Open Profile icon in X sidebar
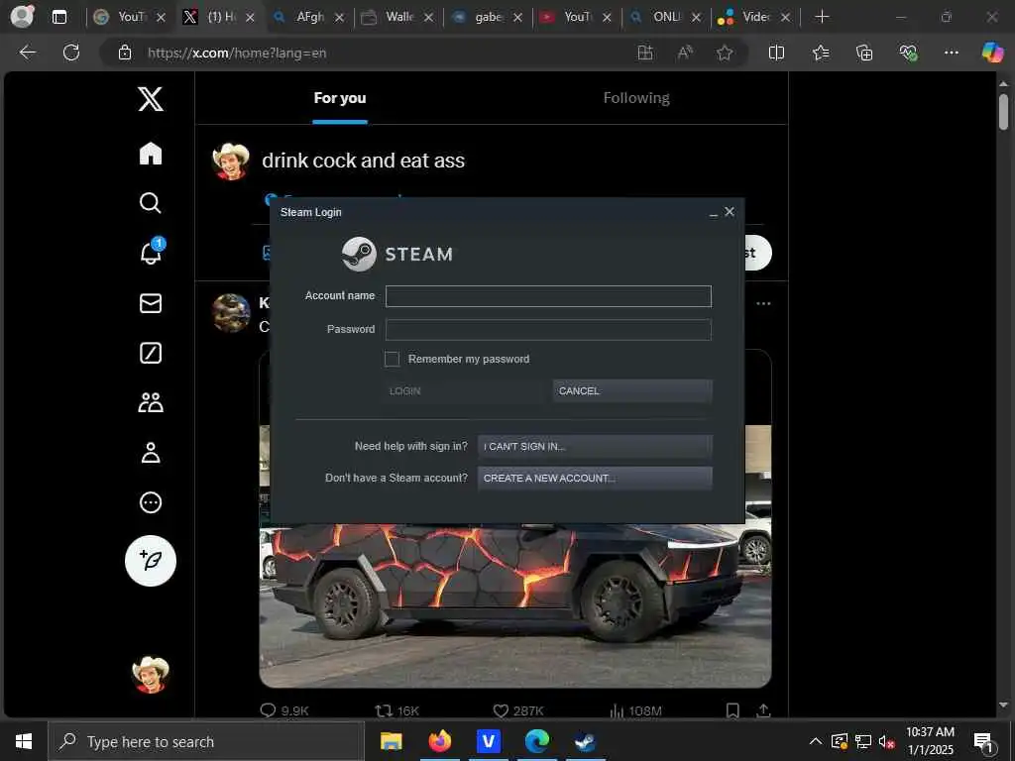The image size is (1015, 761). [151, 452]
